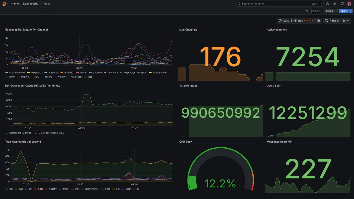The image size is (354, 199).
Task: Open CPU Busy panel title menu
Action: pos(186,142)
